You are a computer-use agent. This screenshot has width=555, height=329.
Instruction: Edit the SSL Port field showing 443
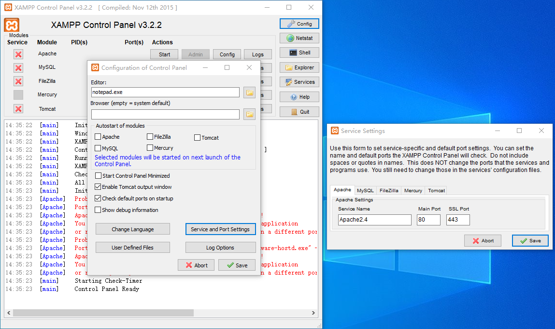[458, 220]
